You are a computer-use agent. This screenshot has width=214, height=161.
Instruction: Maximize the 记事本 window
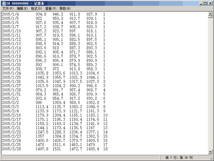coord(205,3)
